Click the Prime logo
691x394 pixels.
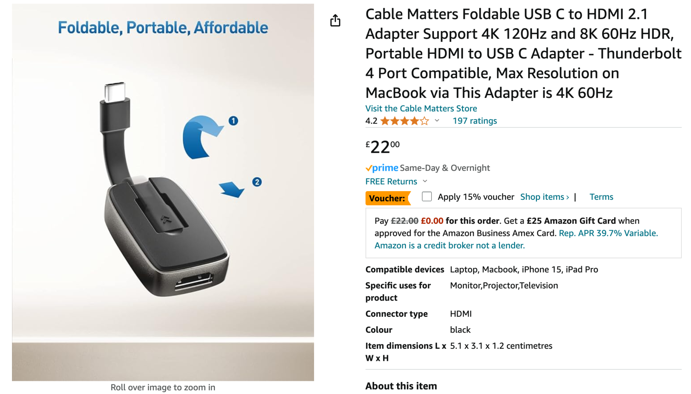pyautogui.click(x=382, y=168)
